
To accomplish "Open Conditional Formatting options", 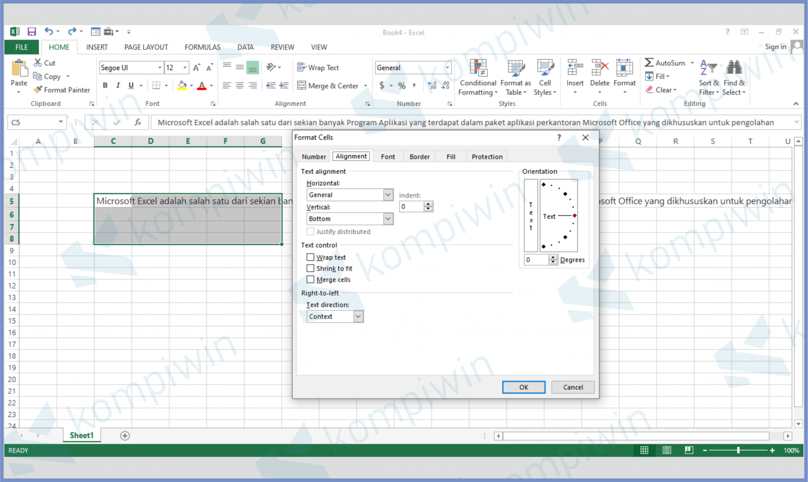I will [x=478, y=78].
